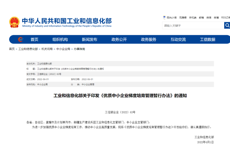Click inside the 请输入关键字 search field

[x=193, y=26]
